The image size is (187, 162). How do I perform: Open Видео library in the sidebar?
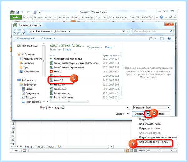pos(27,89)
